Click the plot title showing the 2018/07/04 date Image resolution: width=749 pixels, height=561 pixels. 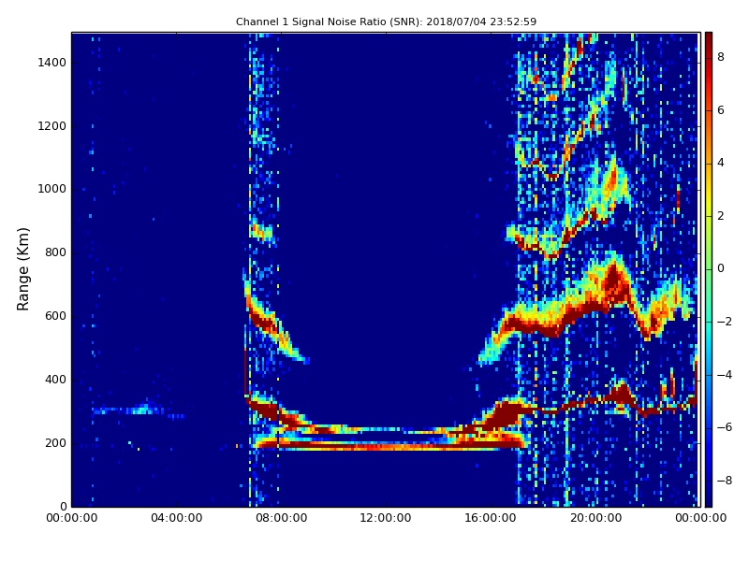(x=386, y=22)
